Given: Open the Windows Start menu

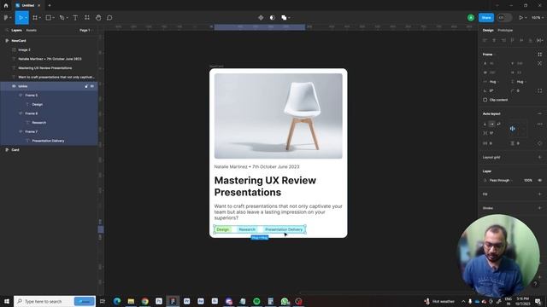Looking at the screenshot, I should coord(6,301).
